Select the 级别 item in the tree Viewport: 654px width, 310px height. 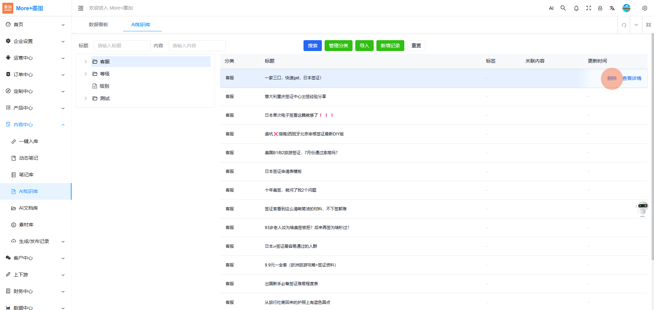pyautogui.click(x=104, y=86)
